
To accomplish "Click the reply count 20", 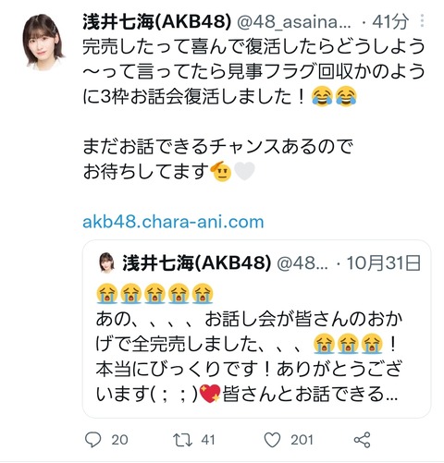I will [x=119, y=440].
